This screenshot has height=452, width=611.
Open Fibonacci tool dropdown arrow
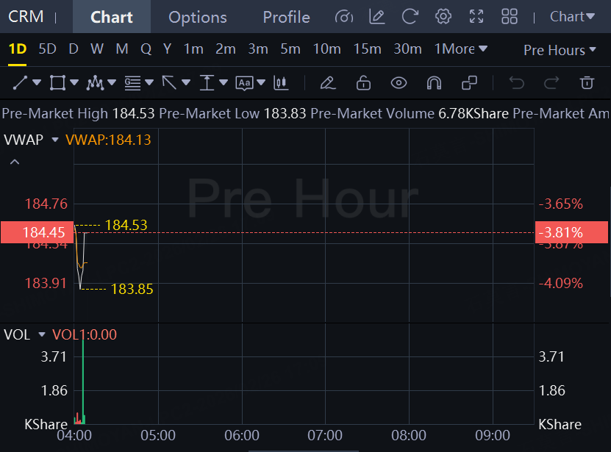coord(149,82)
